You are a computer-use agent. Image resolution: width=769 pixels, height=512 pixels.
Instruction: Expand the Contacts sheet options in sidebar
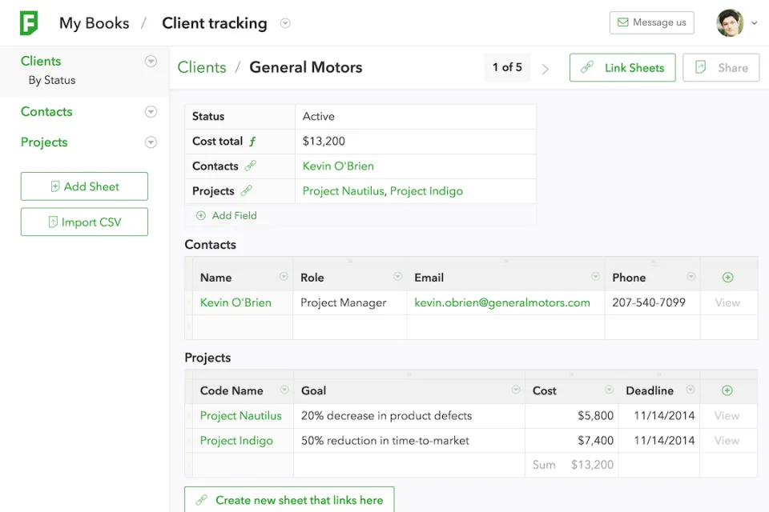151,112
